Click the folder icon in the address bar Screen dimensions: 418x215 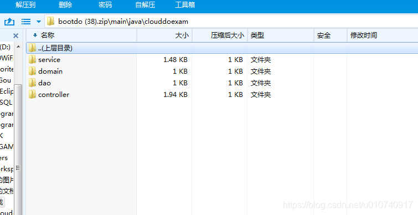(x=50, y=22)
